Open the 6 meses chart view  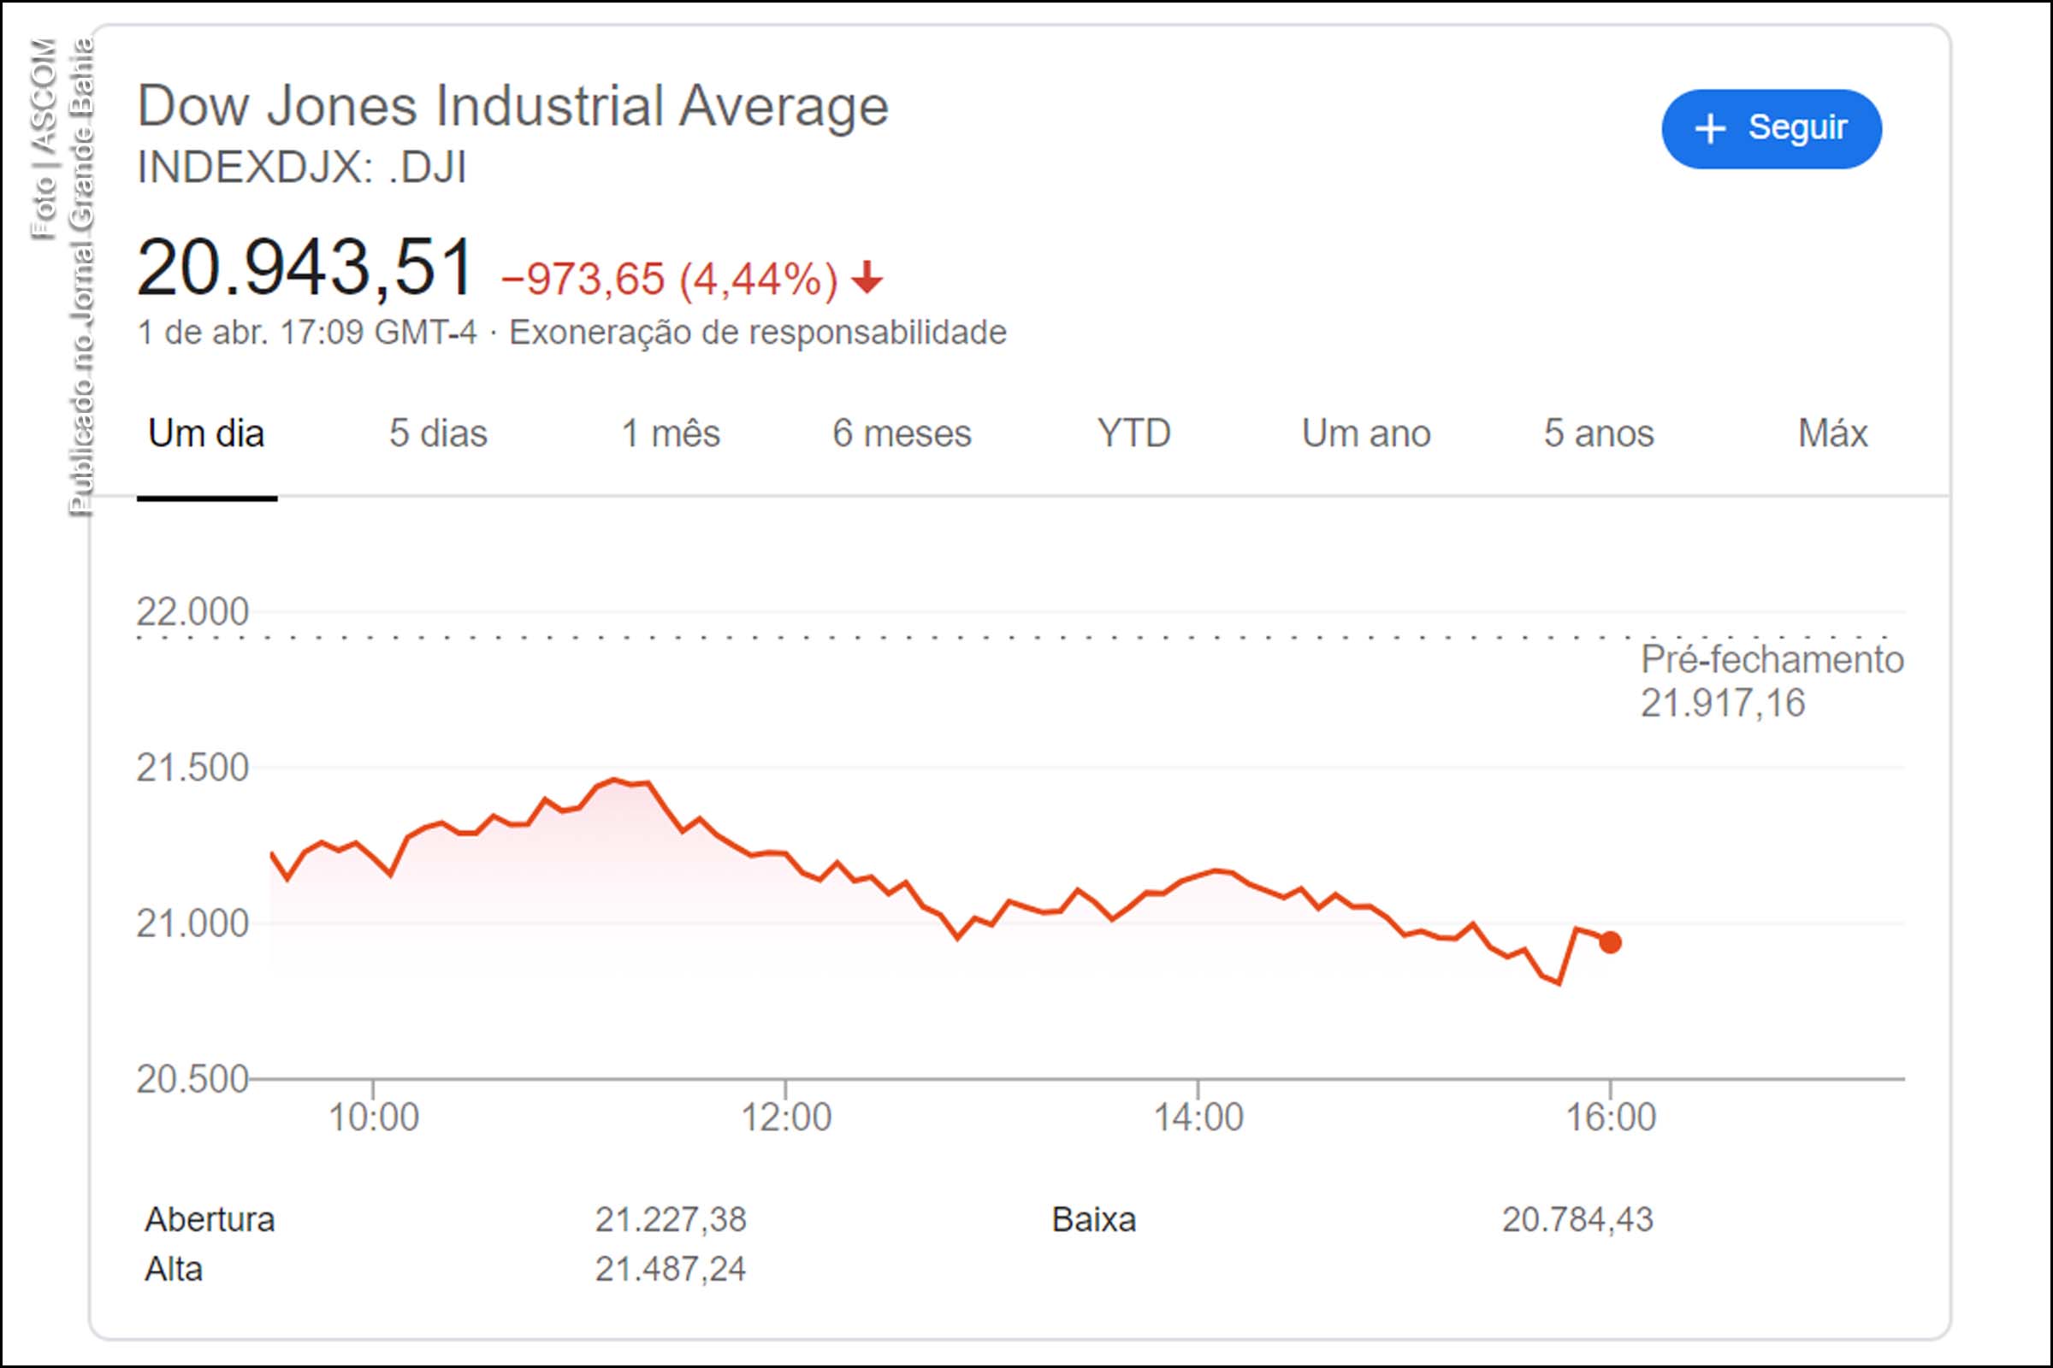(x=902, y=433)
